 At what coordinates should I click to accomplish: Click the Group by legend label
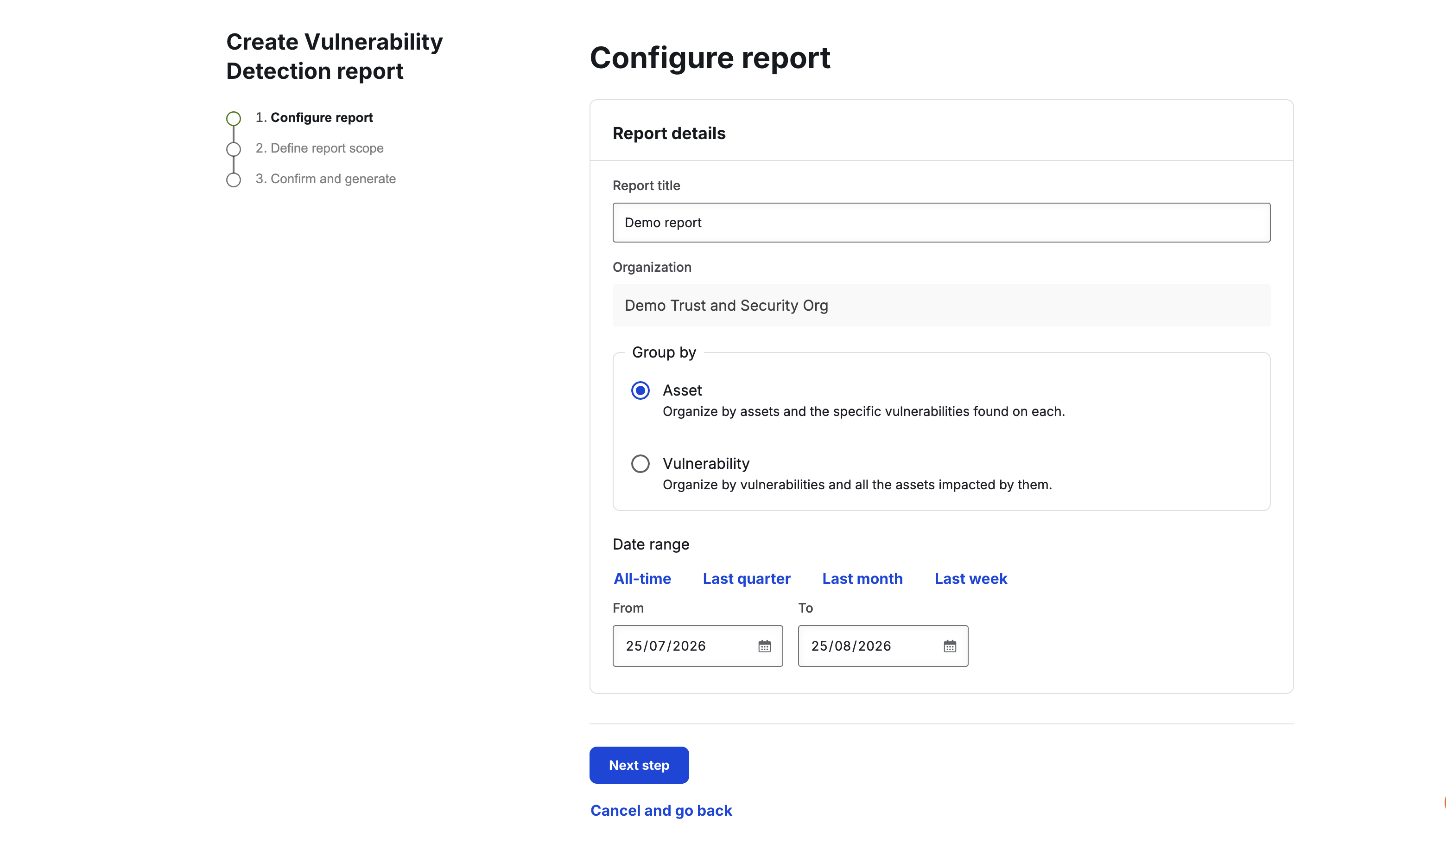coord(664,352)
